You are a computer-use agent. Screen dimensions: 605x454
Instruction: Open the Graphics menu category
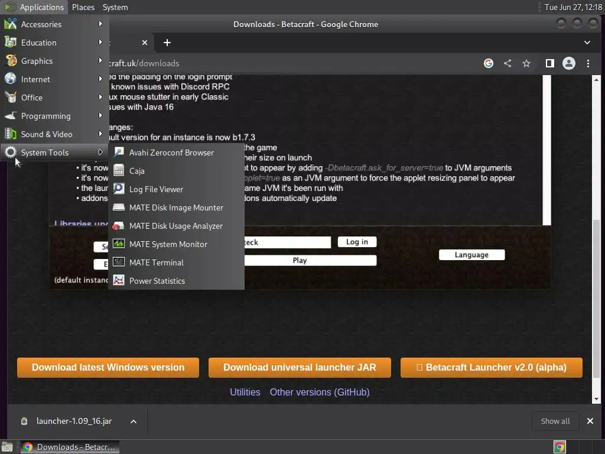(x=54, y=61)
